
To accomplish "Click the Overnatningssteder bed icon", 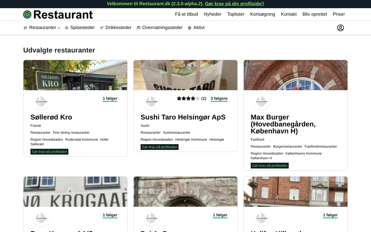I will 139,28.
